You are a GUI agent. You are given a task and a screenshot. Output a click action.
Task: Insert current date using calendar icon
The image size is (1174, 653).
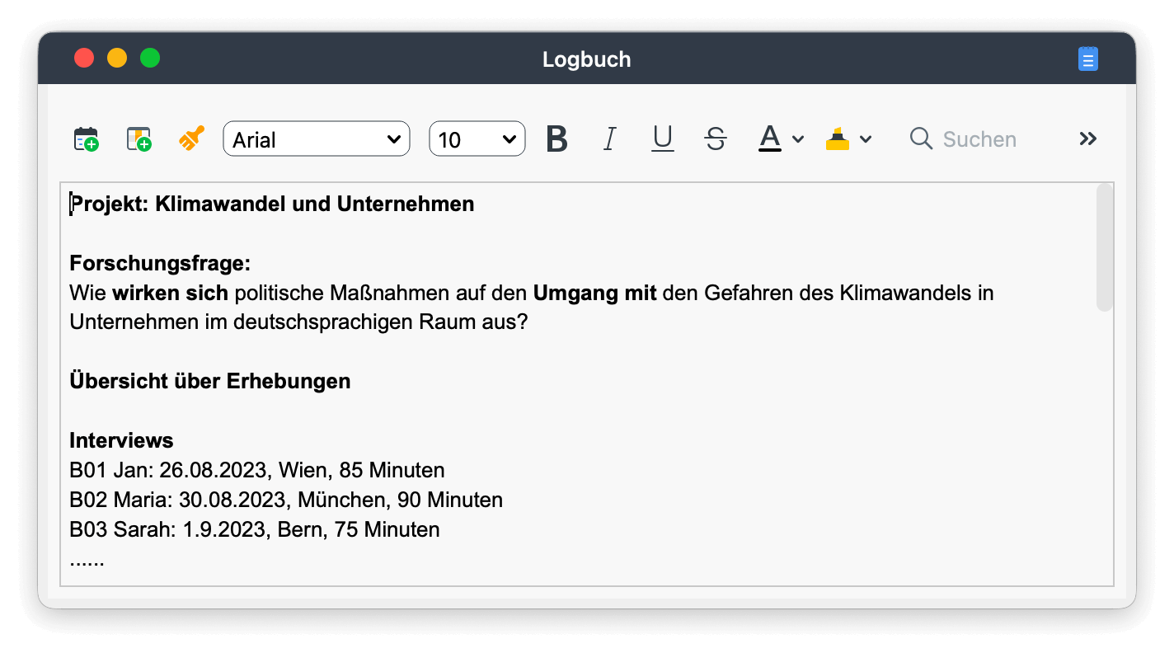(x=86, y=139)
